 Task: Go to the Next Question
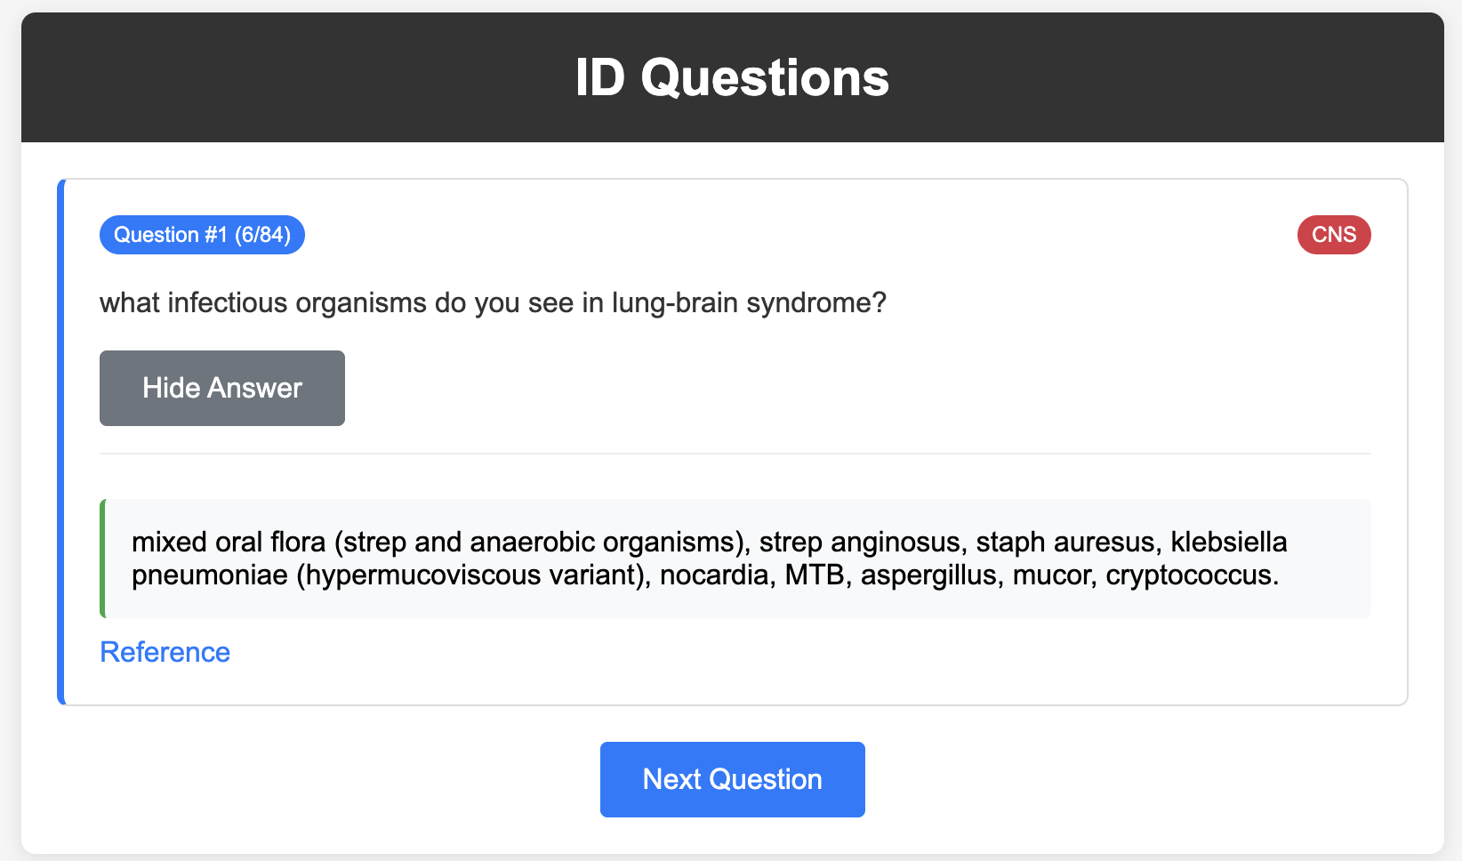(x=733, y=779)
